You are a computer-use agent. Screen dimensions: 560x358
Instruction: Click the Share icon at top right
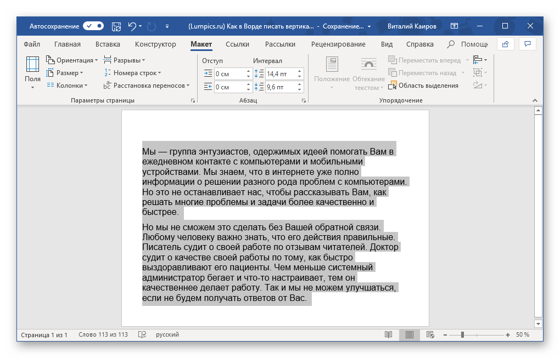point(505,44)
